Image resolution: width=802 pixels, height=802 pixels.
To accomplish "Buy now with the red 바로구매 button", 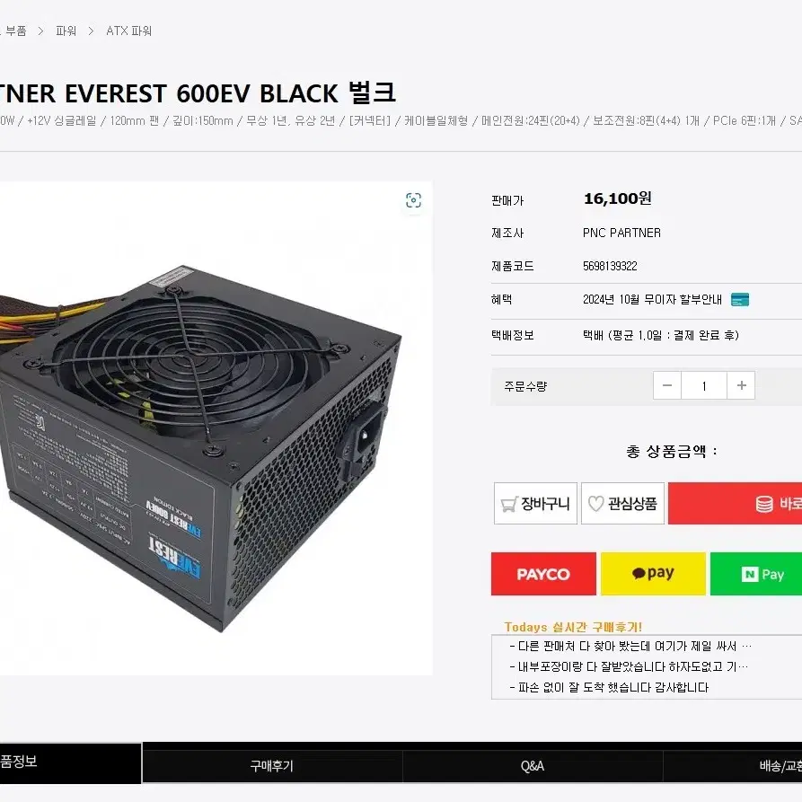I will pyautogui.click(x=735, y=503).
